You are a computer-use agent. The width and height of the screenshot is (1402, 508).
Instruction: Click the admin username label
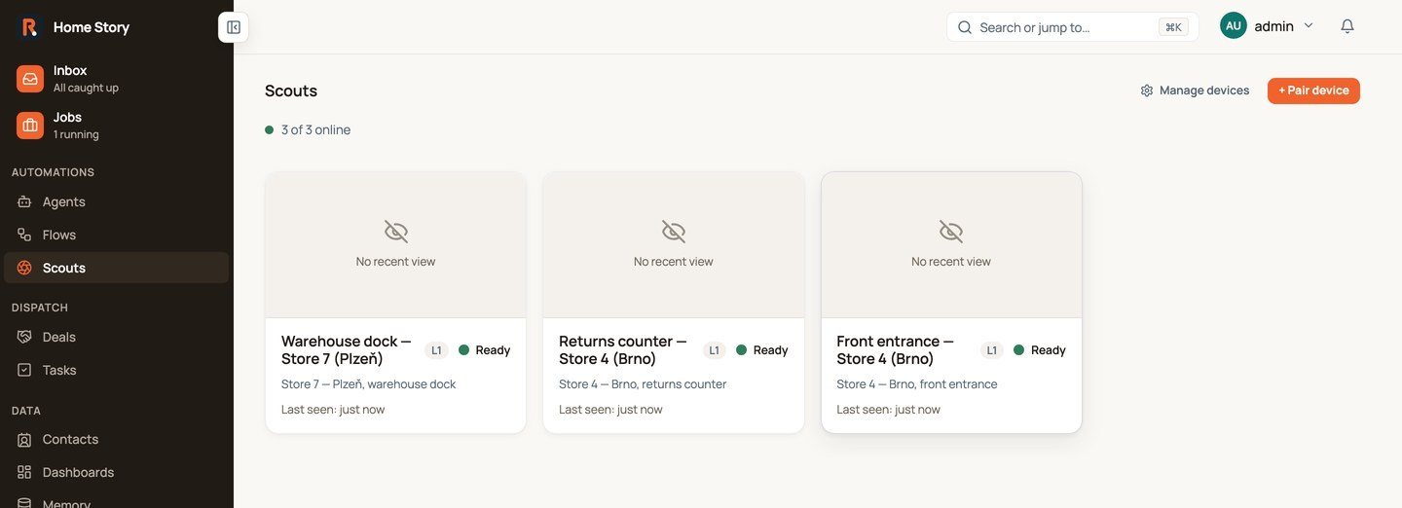(1273, 26)
